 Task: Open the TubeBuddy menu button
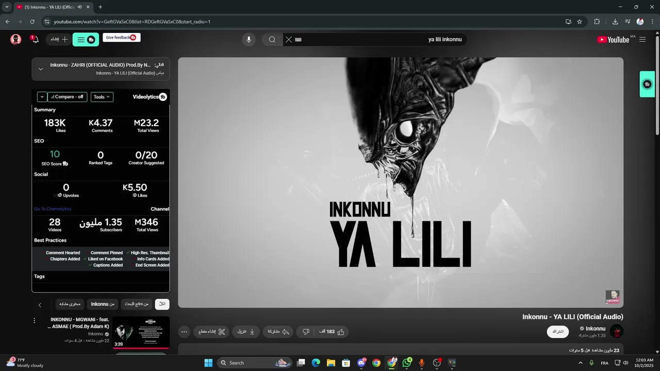point(86,40)
